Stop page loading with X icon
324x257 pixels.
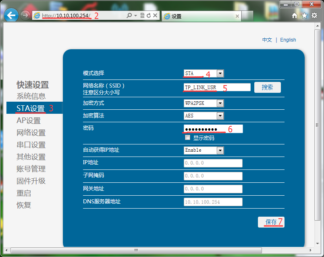click(x=155, y=16)
